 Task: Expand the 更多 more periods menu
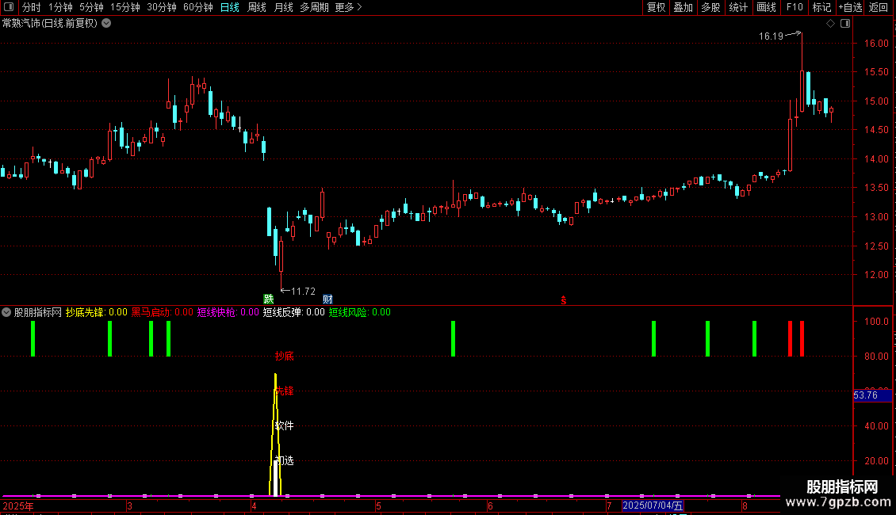coord(349,7)
